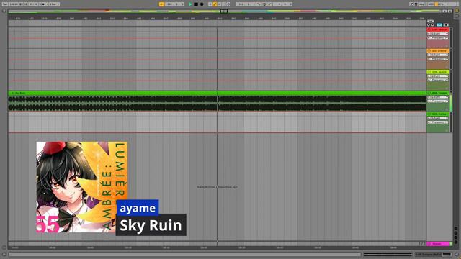Screen dimensions: 461x259
Task: Toggle the Loop switch
Action: [x=264, y=4]
